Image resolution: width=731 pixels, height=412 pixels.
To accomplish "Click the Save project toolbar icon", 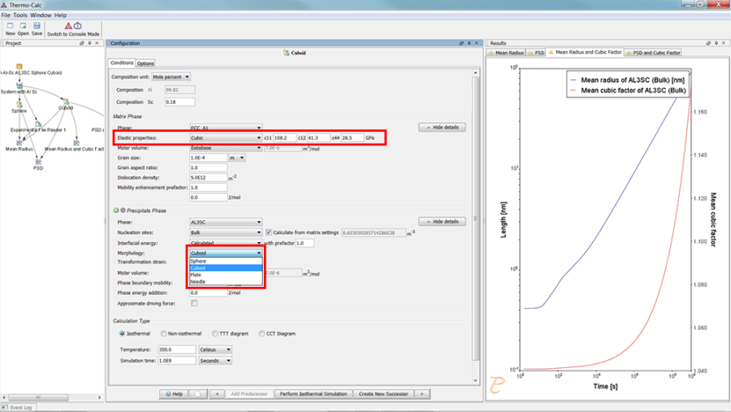I will [37, 27].
